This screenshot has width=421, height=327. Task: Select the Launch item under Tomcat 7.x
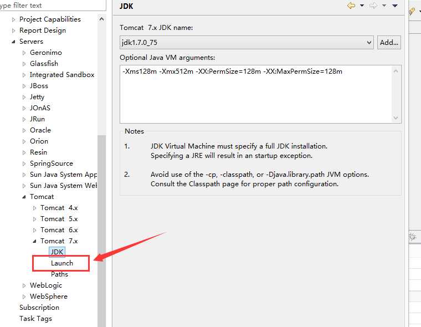point(61,263)
